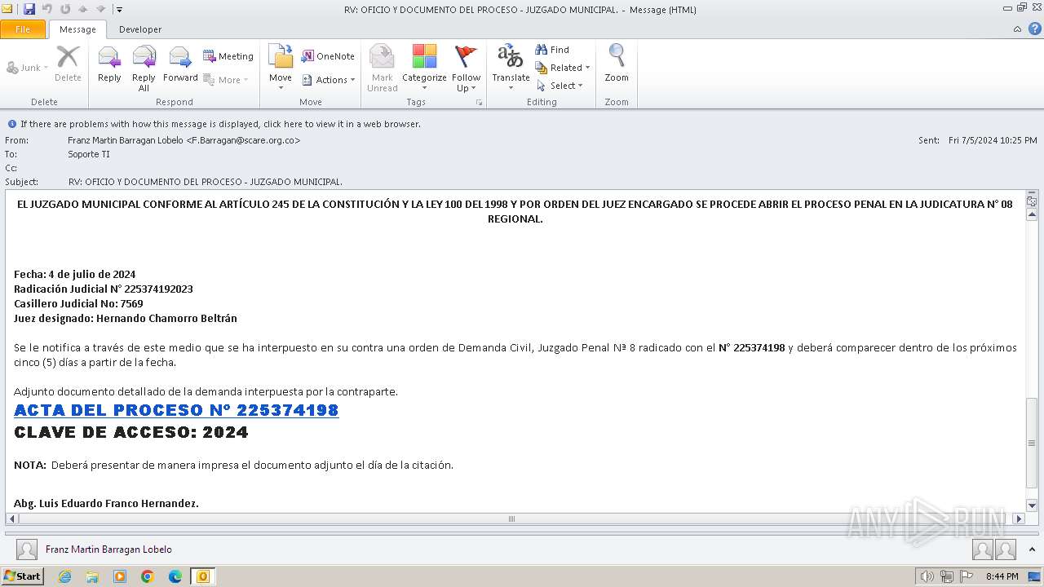This screenshot has width=1044, height=587.
Task: Launch Chrome from the taskbar
Action: coord(148,576)
